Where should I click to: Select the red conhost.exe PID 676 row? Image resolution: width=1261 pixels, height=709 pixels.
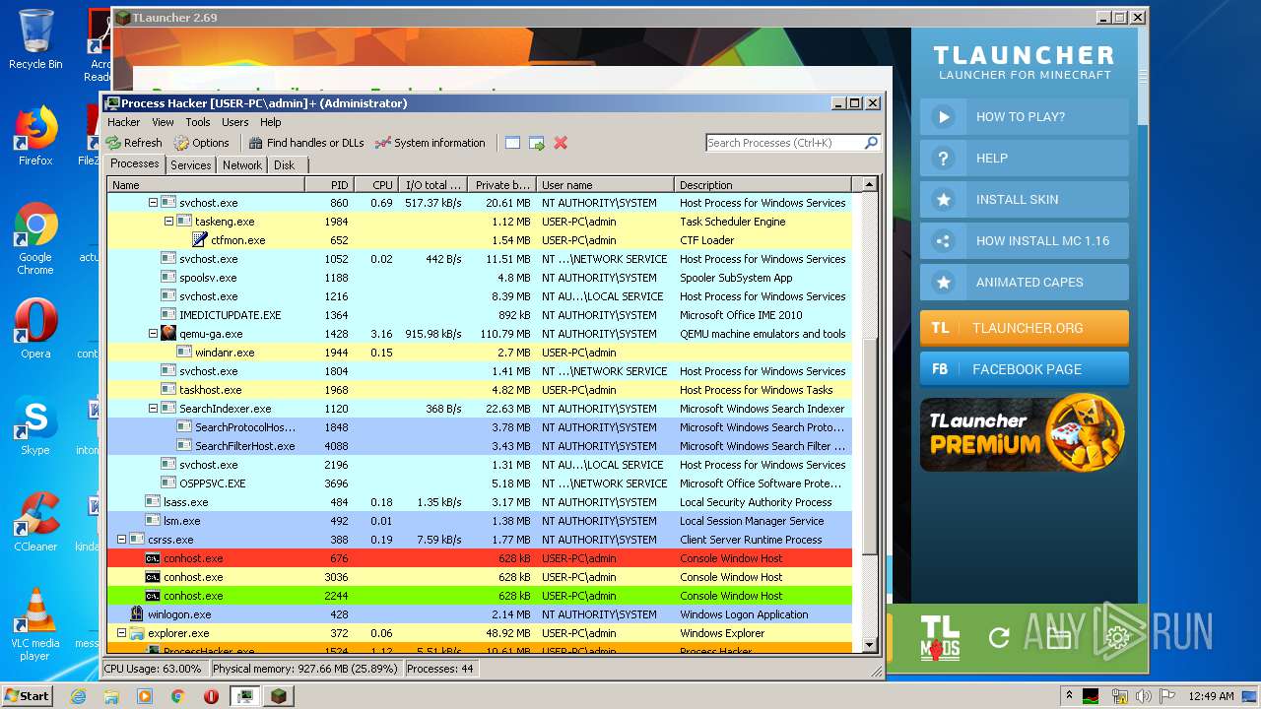point(479,558)
